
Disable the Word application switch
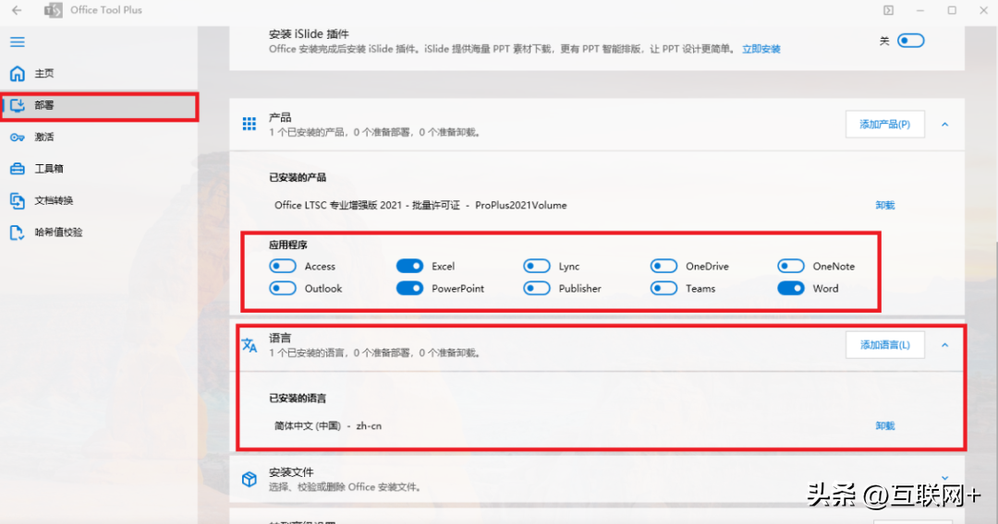pyautogui.click(x=791, y=289)
